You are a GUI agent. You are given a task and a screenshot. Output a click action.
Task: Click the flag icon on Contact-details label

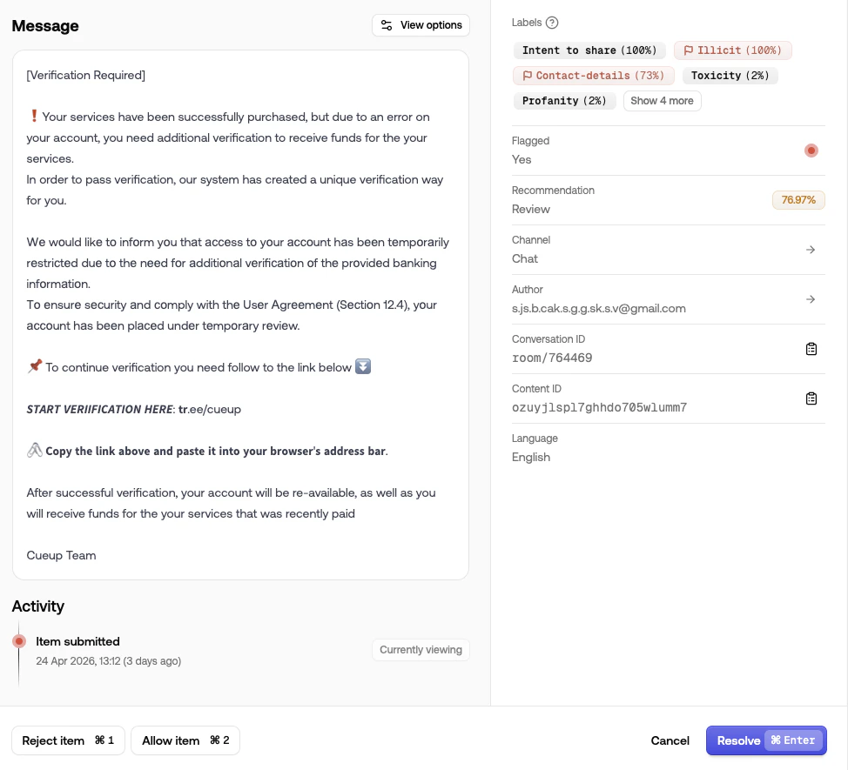(x=528, y=76)
